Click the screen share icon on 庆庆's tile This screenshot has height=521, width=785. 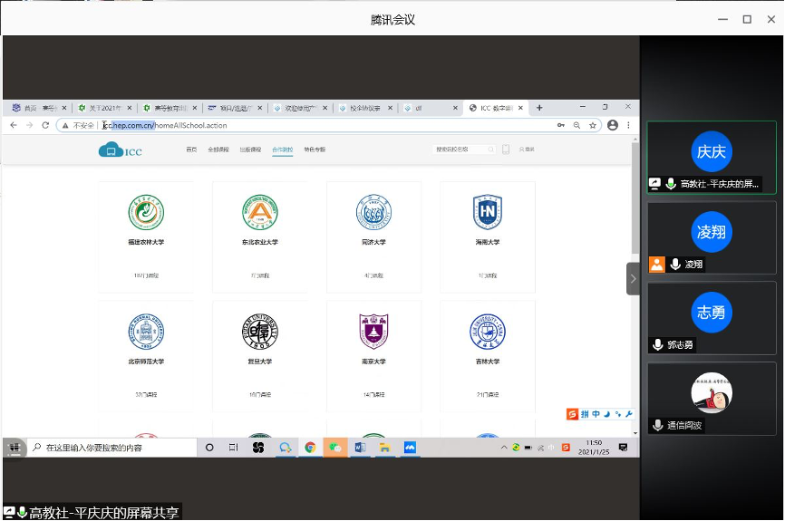(x=655, y=184)
